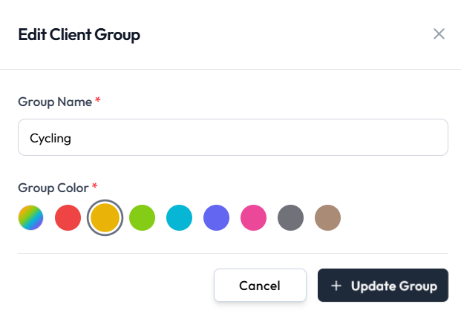
Task: Click the plus icon inside Update Group
Action: coord(336,286)
